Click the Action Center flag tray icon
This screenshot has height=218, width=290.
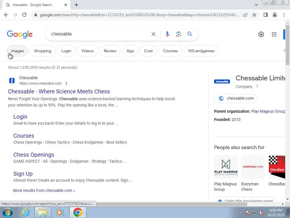[x=248, y=213]
